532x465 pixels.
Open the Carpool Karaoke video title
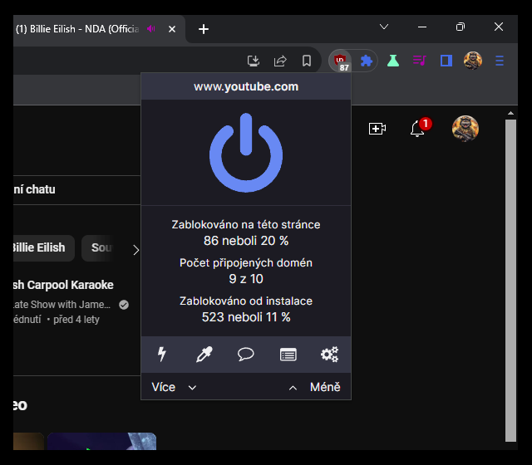click(63, 285)
